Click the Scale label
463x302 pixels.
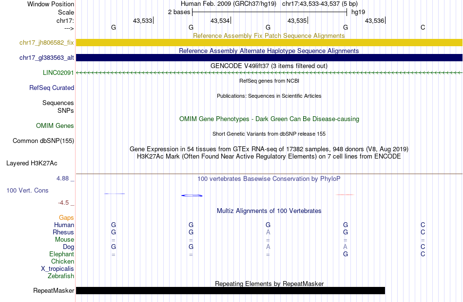point(66,12)
